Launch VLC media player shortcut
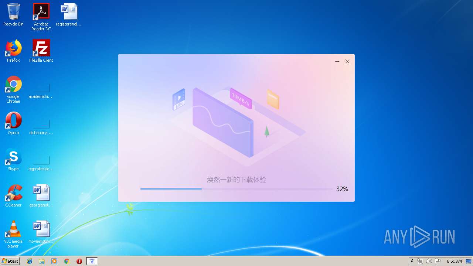This screenshot has height=266, width=473. click(x=13, y=234)
